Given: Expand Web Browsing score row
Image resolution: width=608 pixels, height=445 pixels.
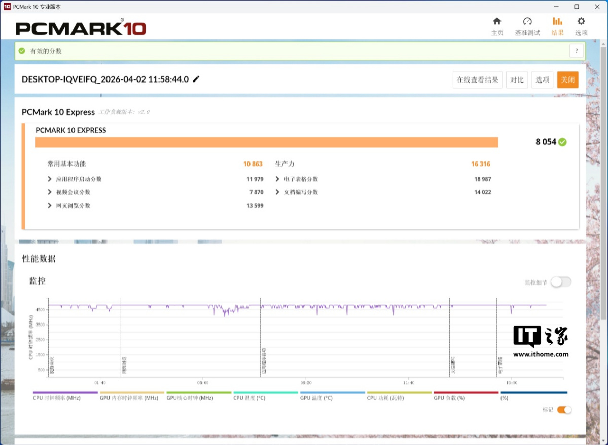Looking at the screenshot, I should pos(50,205).
